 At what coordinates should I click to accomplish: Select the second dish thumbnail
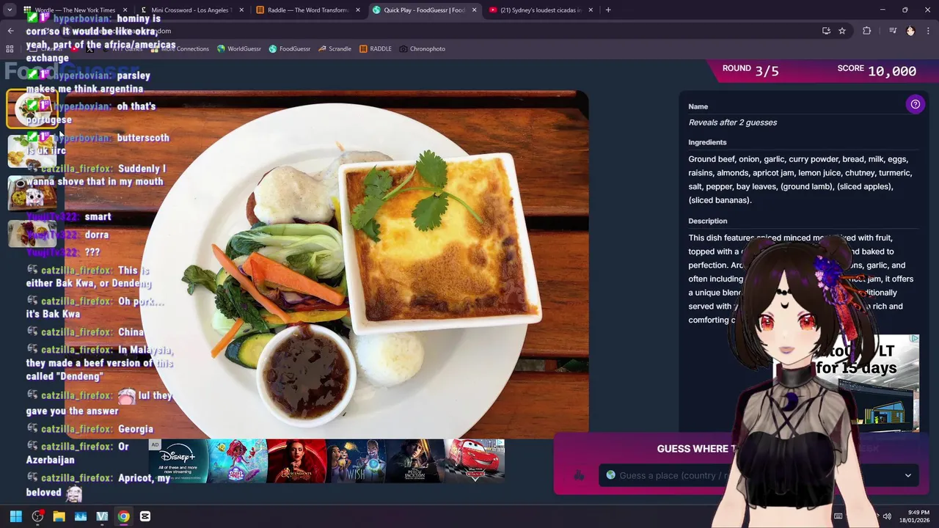click(x=32, y=151)
